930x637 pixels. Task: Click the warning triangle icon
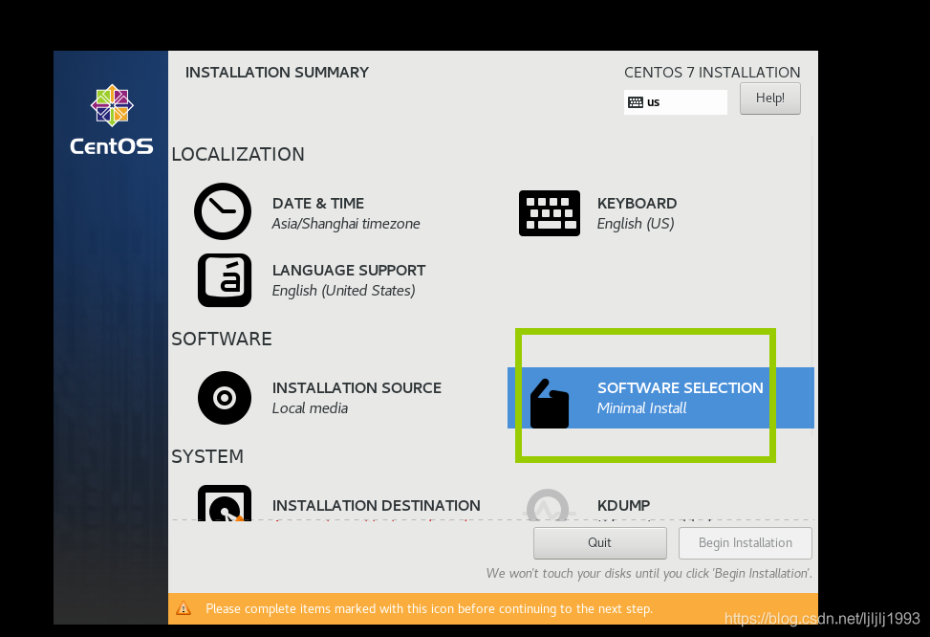pyautogui.click(x=184, y=608)
